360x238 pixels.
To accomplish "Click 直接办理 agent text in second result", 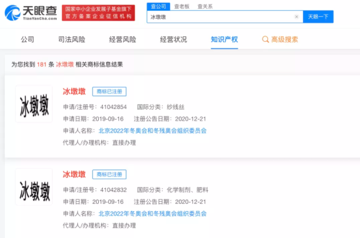I will point(124,225).
